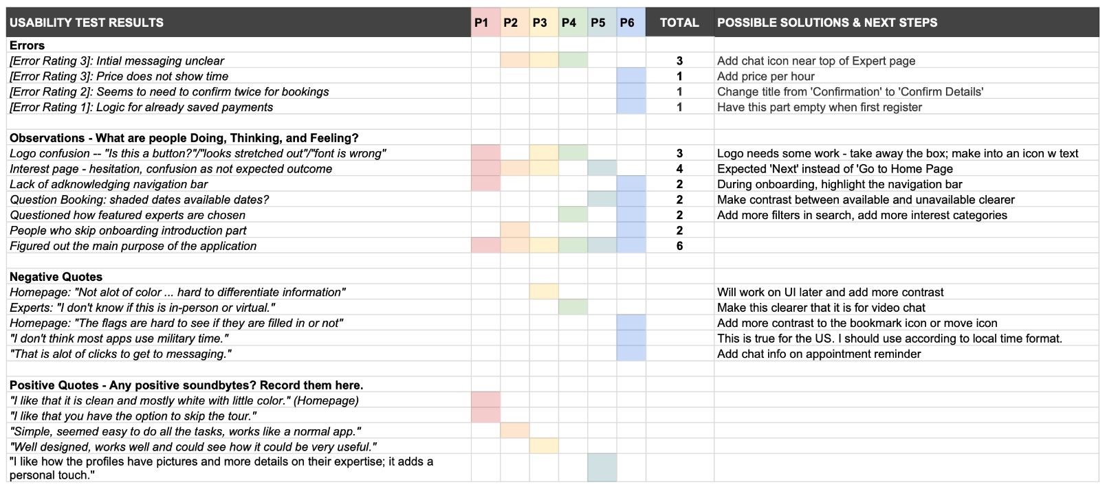
Task: Select the 'I don't think most apps use military time' quote
Action: click(119, 339)
